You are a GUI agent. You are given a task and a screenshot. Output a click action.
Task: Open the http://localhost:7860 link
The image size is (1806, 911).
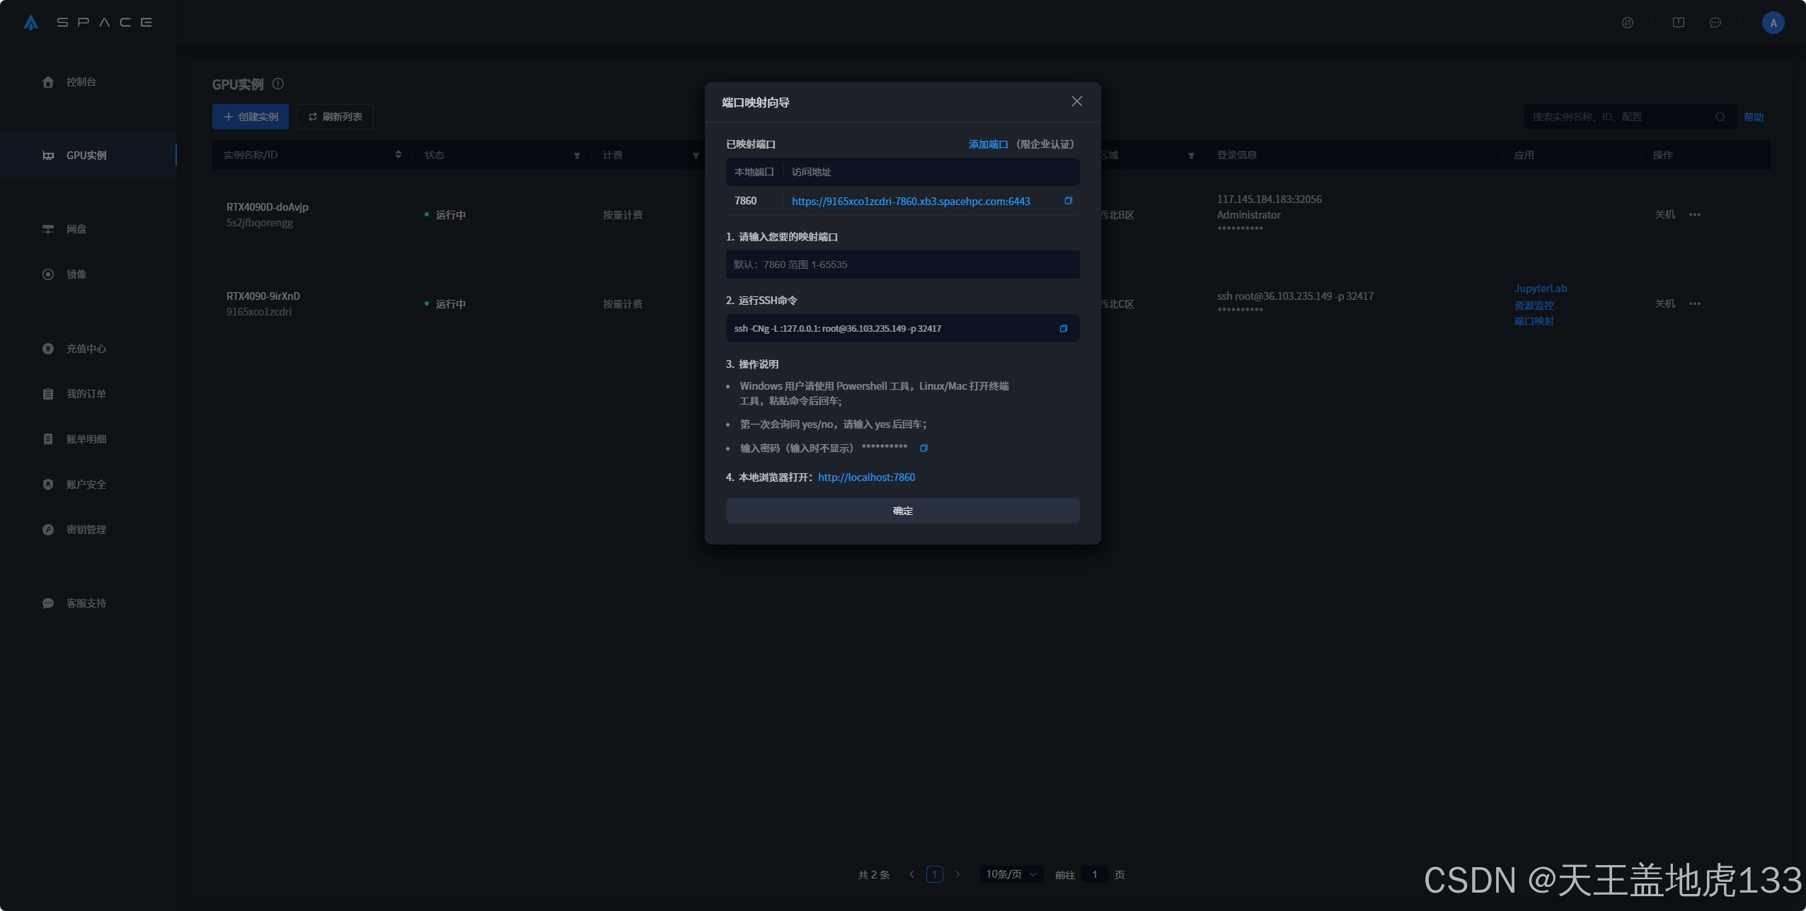point(866,477)
